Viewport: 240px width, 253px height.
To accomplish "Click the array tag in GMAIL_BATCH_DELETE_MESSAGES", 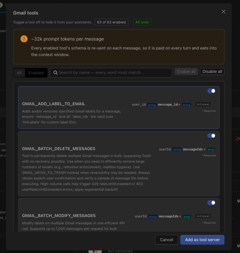I will (211, 149).
